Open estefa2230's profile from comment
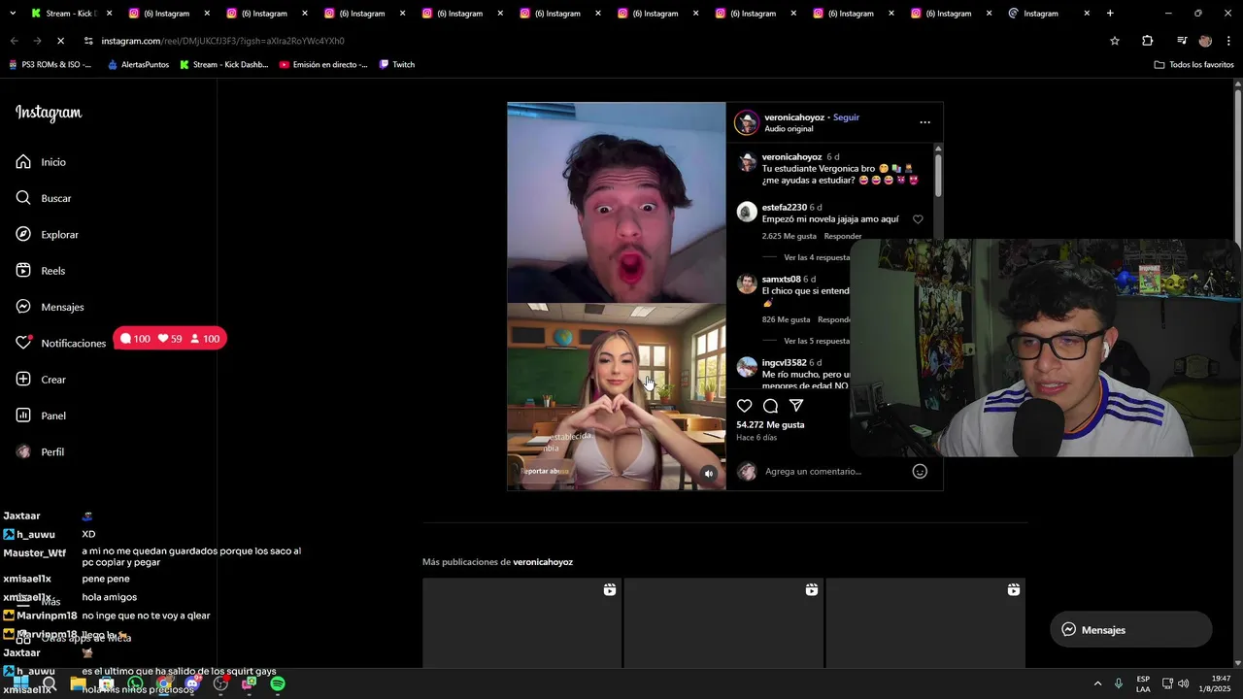The width and height of the screenshot is (1243, 699). coord(785,207)
